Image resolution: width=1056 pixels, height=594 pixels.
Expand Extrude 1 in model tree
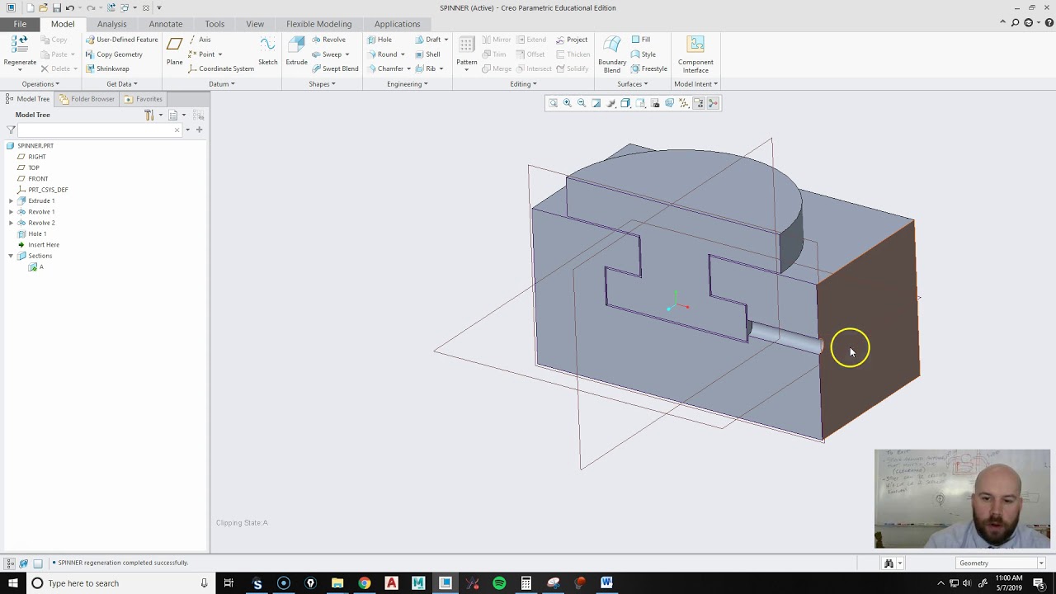pyautogui.click(x=11, y=200)
